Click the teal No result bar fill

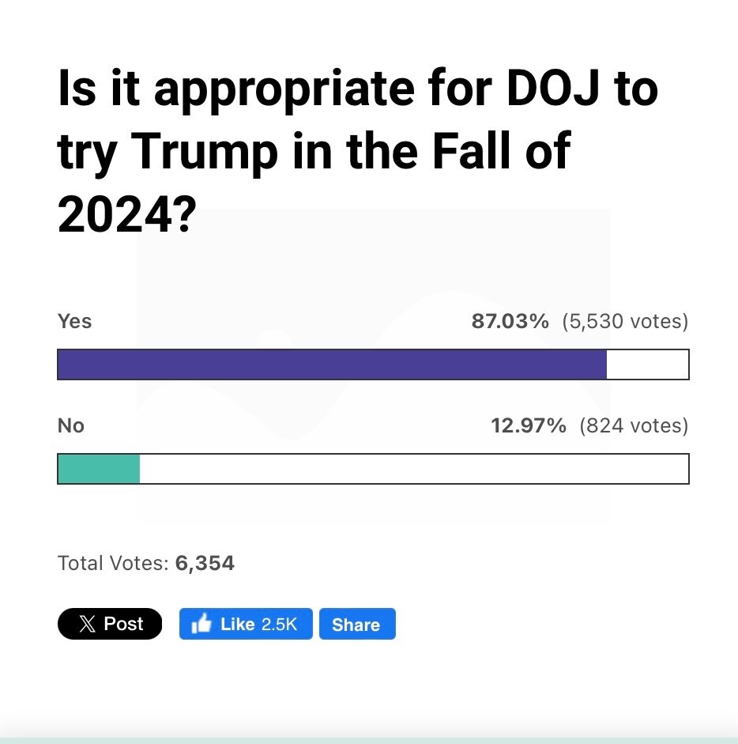pyautogui.click(x=99, y=469)
